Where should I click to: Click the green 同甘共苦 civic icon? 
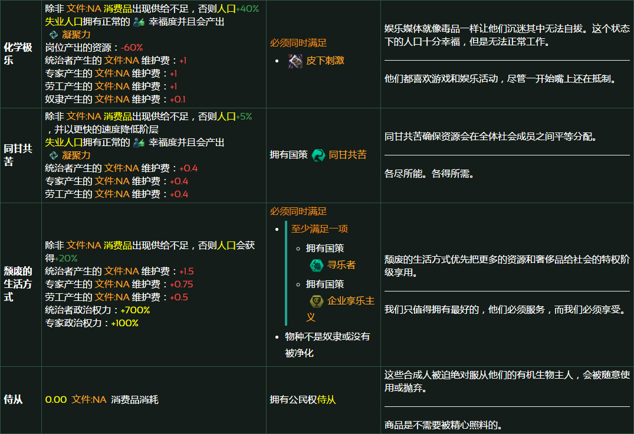[x=318, y=155]
